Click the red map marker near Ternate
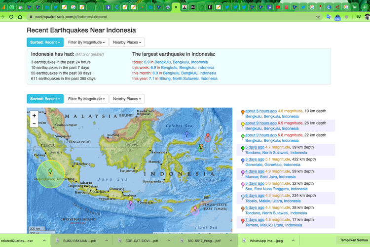Screen dimensions: 370x247 tap(208, 136)
